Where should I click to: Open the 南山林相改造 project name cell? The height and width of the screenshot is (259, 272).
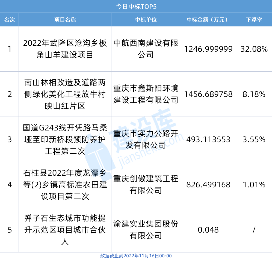tap(65, 94)
